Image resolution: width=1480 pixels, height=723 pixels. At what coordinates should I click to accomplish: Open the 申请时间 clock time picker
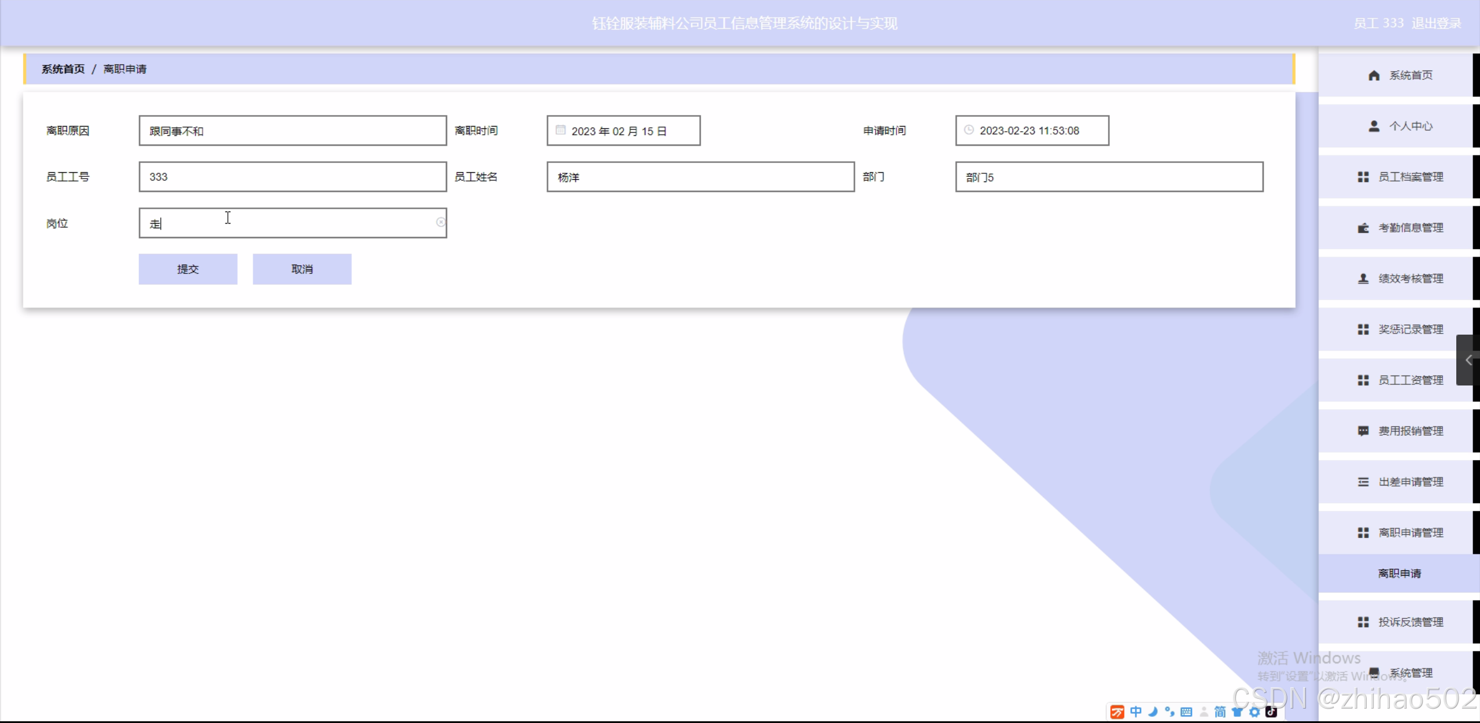click(x=969, y=130)
